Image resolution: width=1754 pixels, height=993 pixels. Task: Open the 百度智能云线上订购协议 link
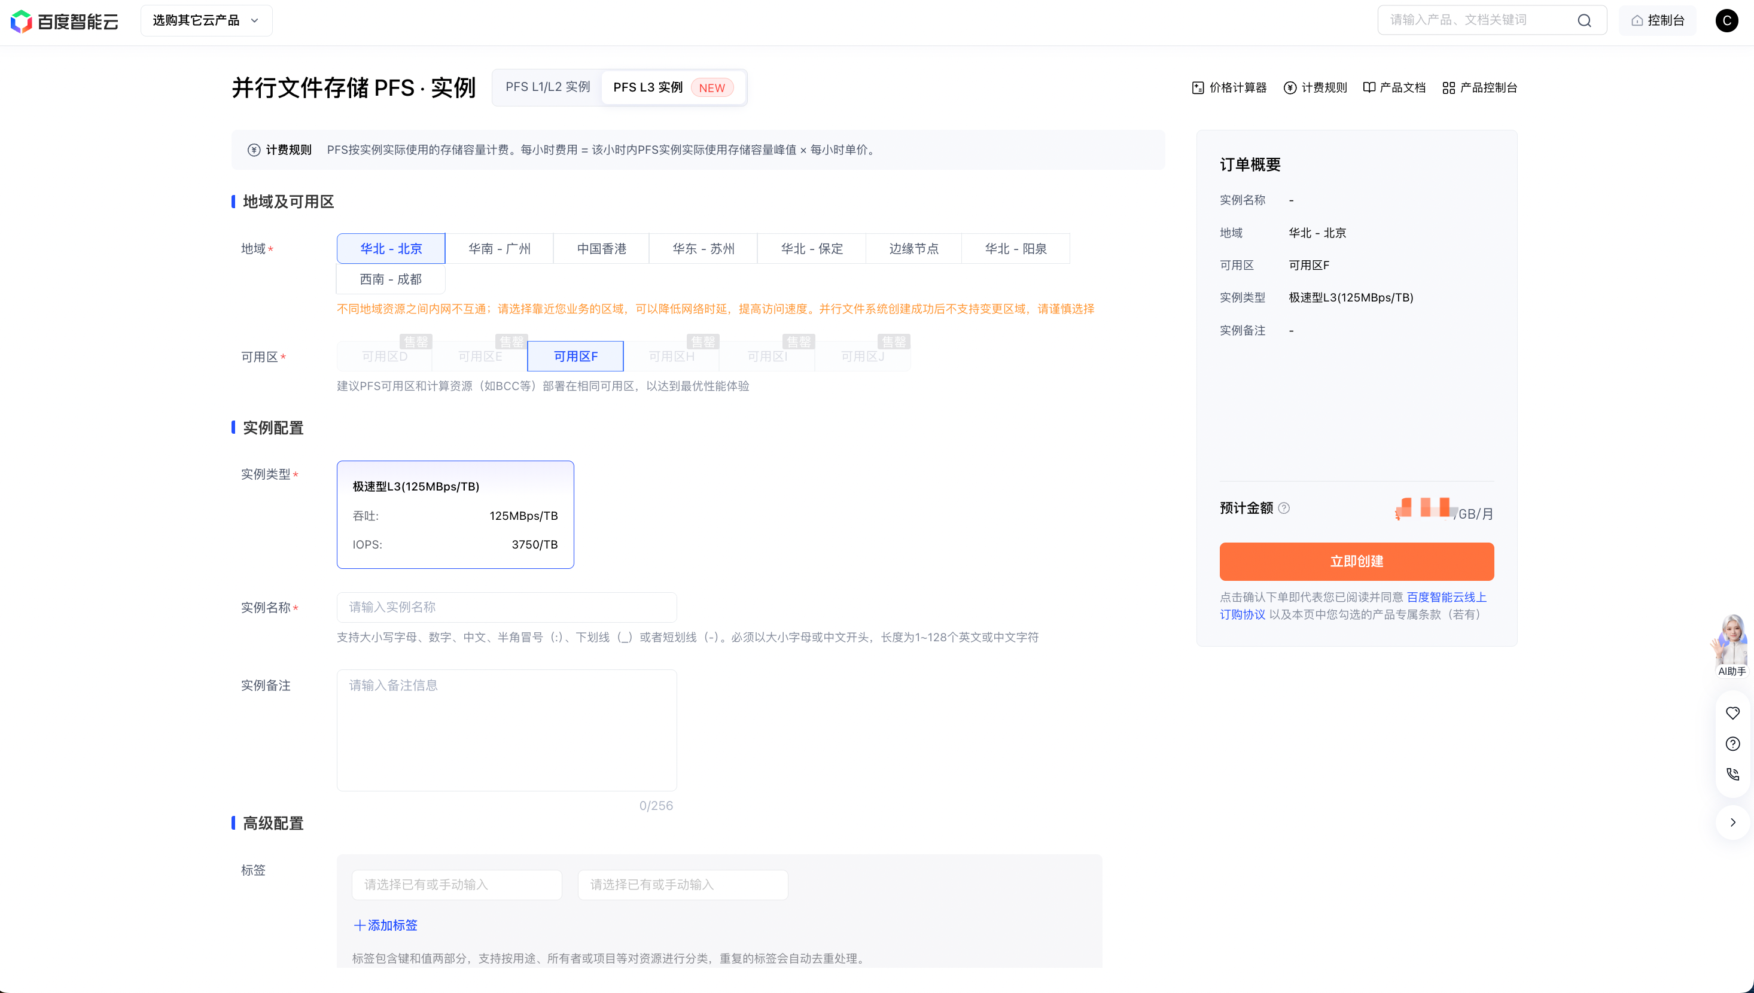[1447, 597]
